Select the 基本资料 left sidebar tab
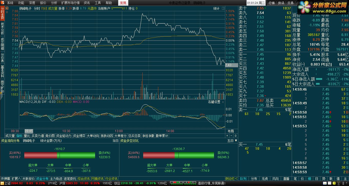This screenshot has width=349, height=186. point(2,72)
